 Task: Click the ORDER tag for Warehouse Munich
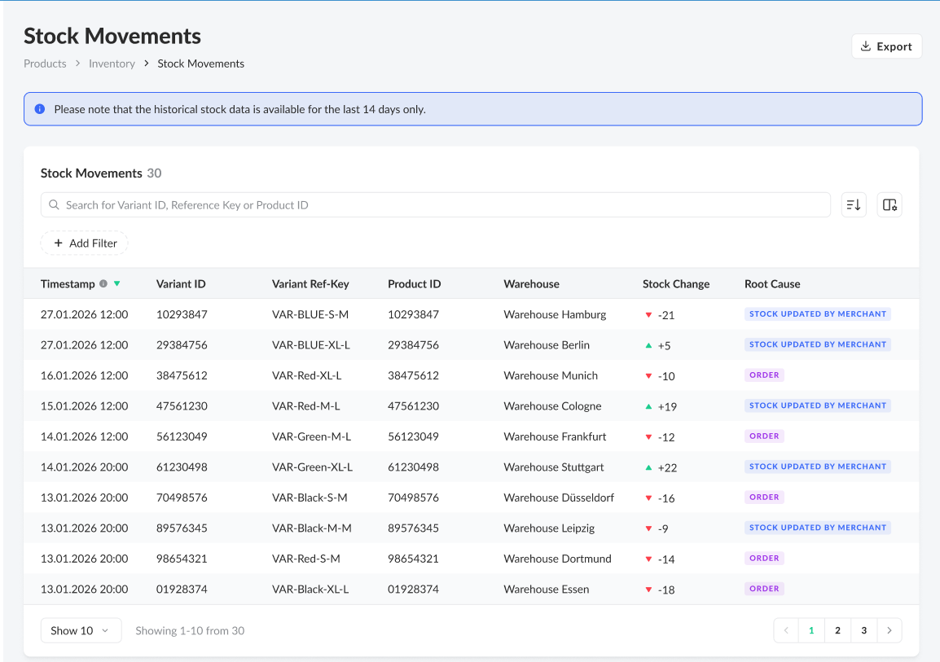click(x=764, y=375)
